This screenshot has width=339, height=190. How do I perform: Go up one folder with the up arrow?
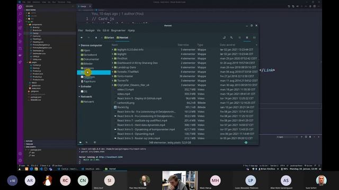[96, 37]
